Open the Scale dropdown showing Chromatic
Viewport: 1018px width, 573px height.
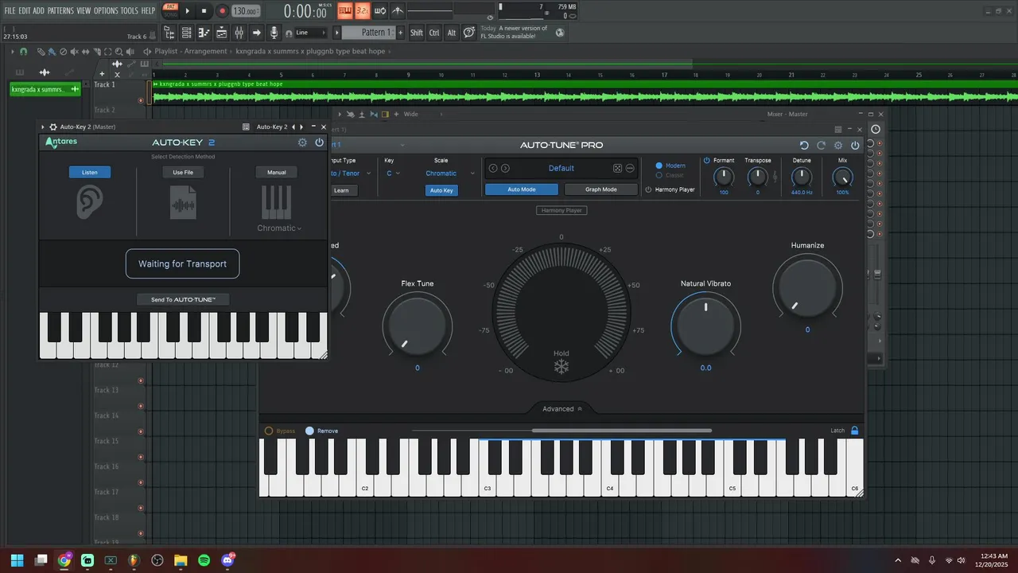coord(449,173)
